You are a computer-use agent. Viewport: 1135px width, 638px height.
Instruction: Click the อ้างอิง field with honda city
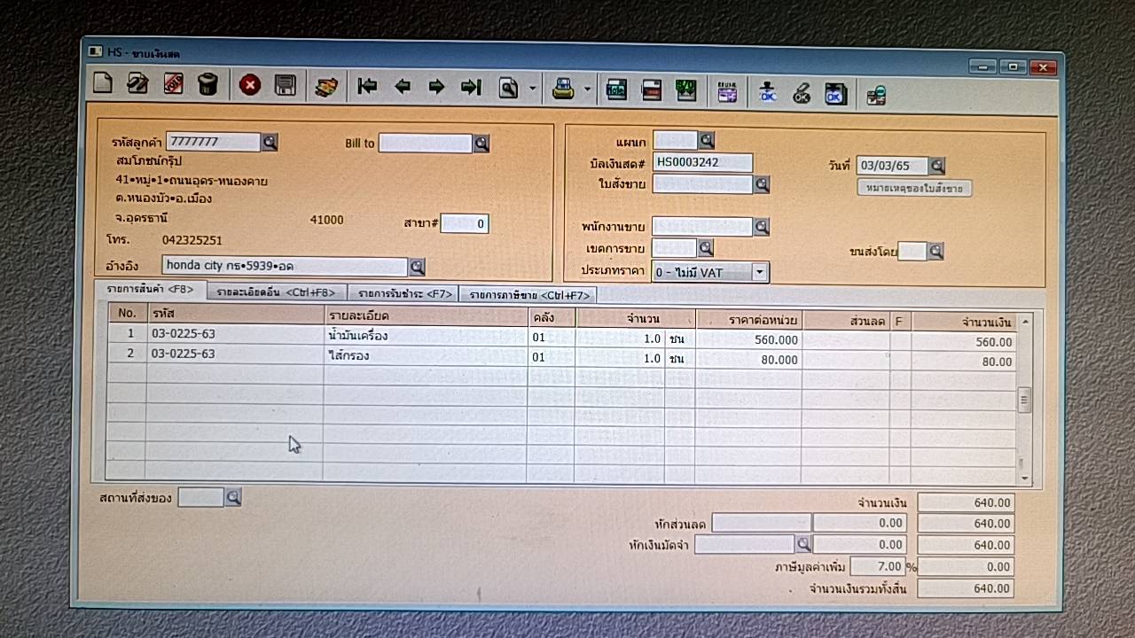coord(285,266)
